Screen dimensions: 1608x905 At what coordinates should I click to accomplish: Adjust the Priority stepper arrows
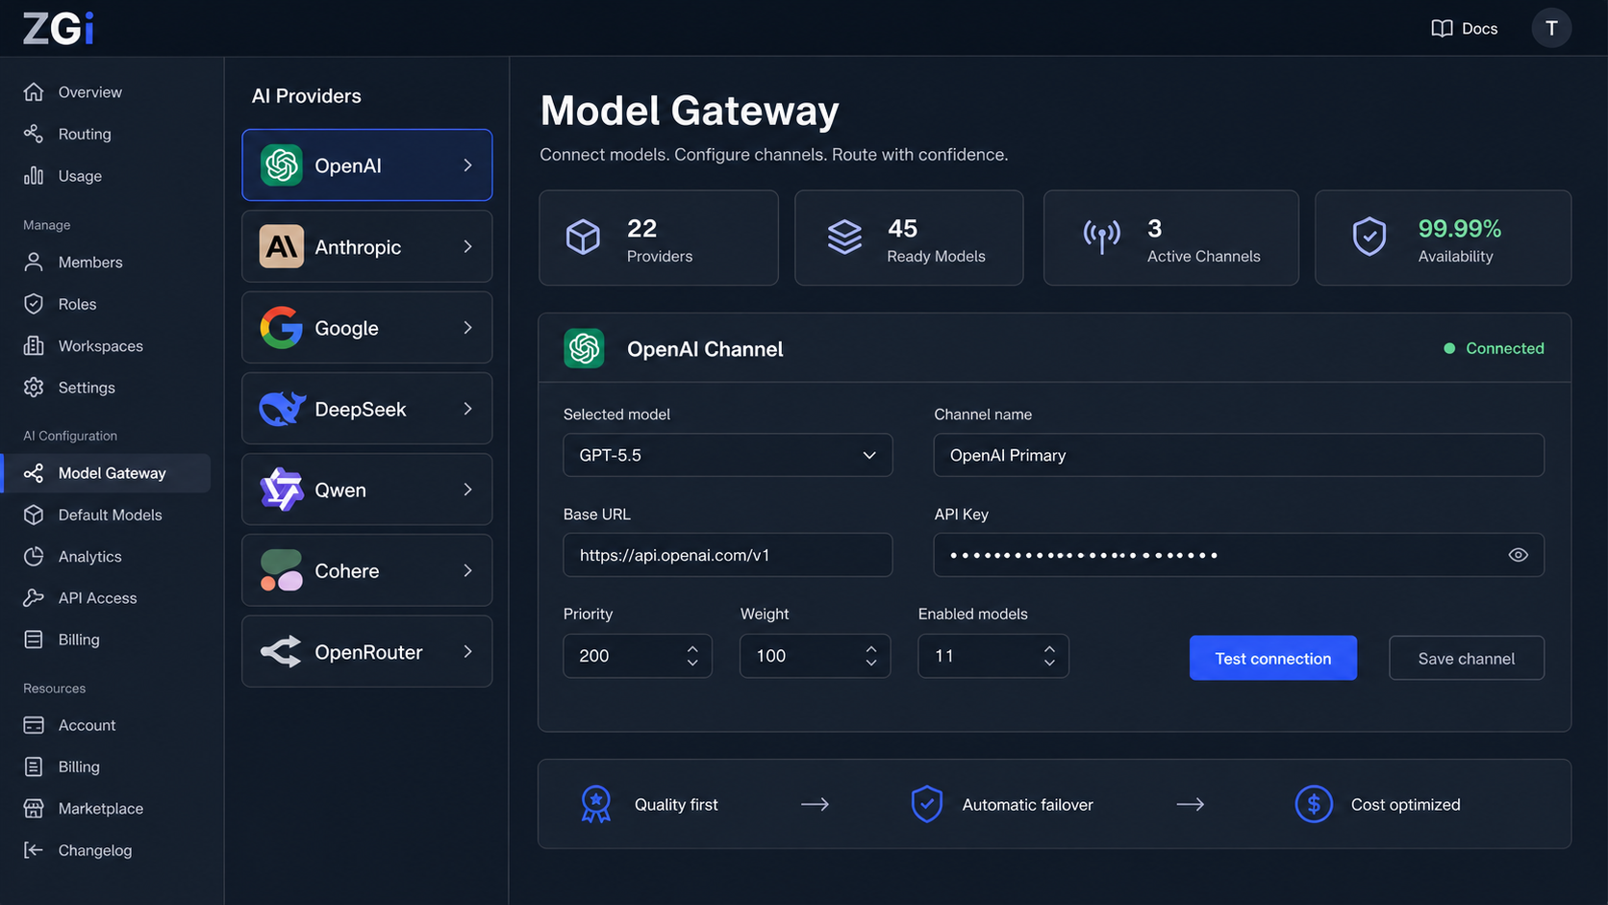(x=692, y=656)
